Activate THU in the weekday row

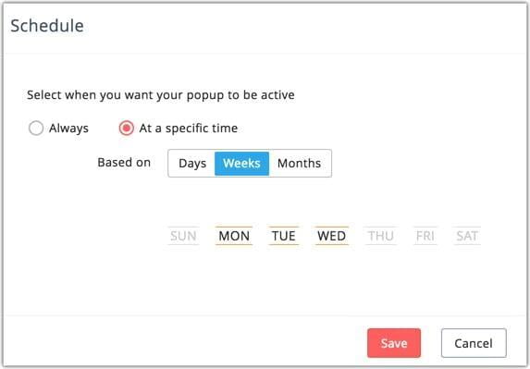coord(380,236)
